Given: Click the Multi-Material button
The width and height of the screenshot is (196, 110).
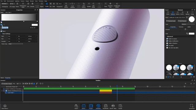Looking at the screenshot, I should tap(182, 21).
